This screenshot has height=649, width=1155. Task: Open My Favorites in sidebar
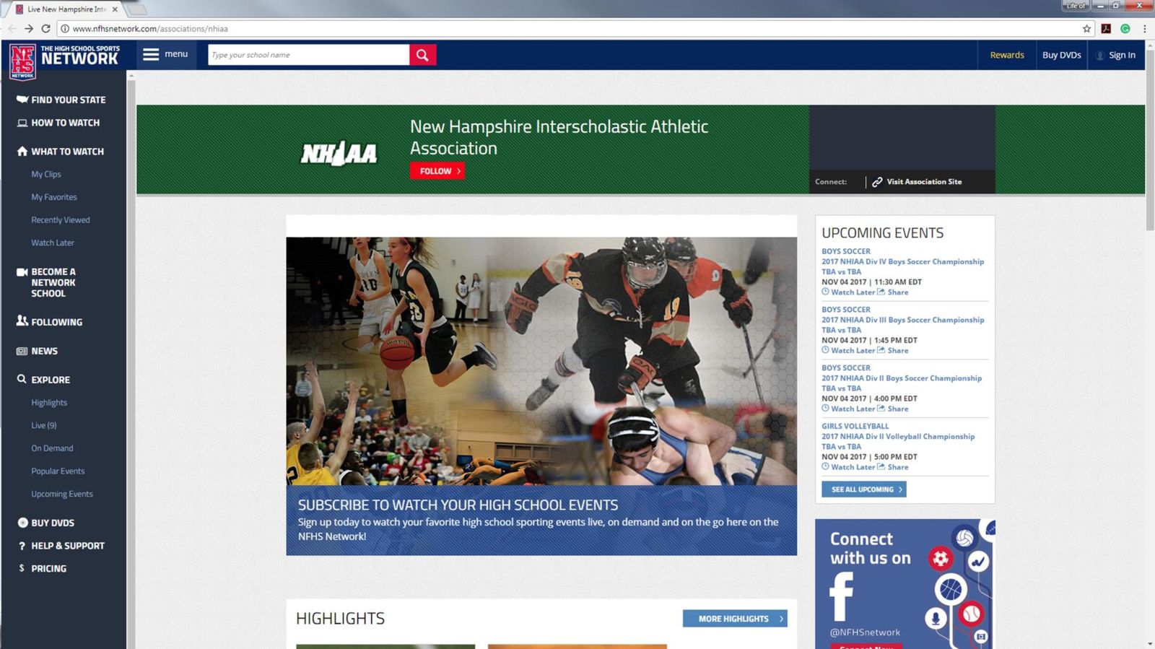[x=54, y=197]
